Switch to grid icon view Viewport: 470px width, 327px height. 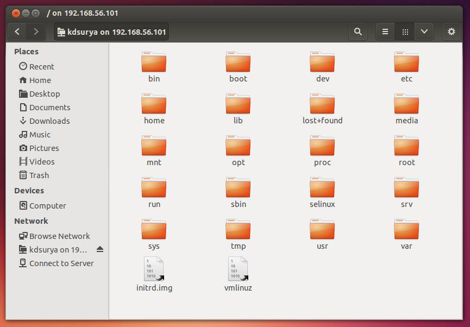point(405,32)
